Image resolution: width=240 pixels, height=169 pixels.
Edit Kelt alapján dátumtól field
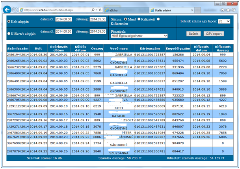tap(63, 19)
